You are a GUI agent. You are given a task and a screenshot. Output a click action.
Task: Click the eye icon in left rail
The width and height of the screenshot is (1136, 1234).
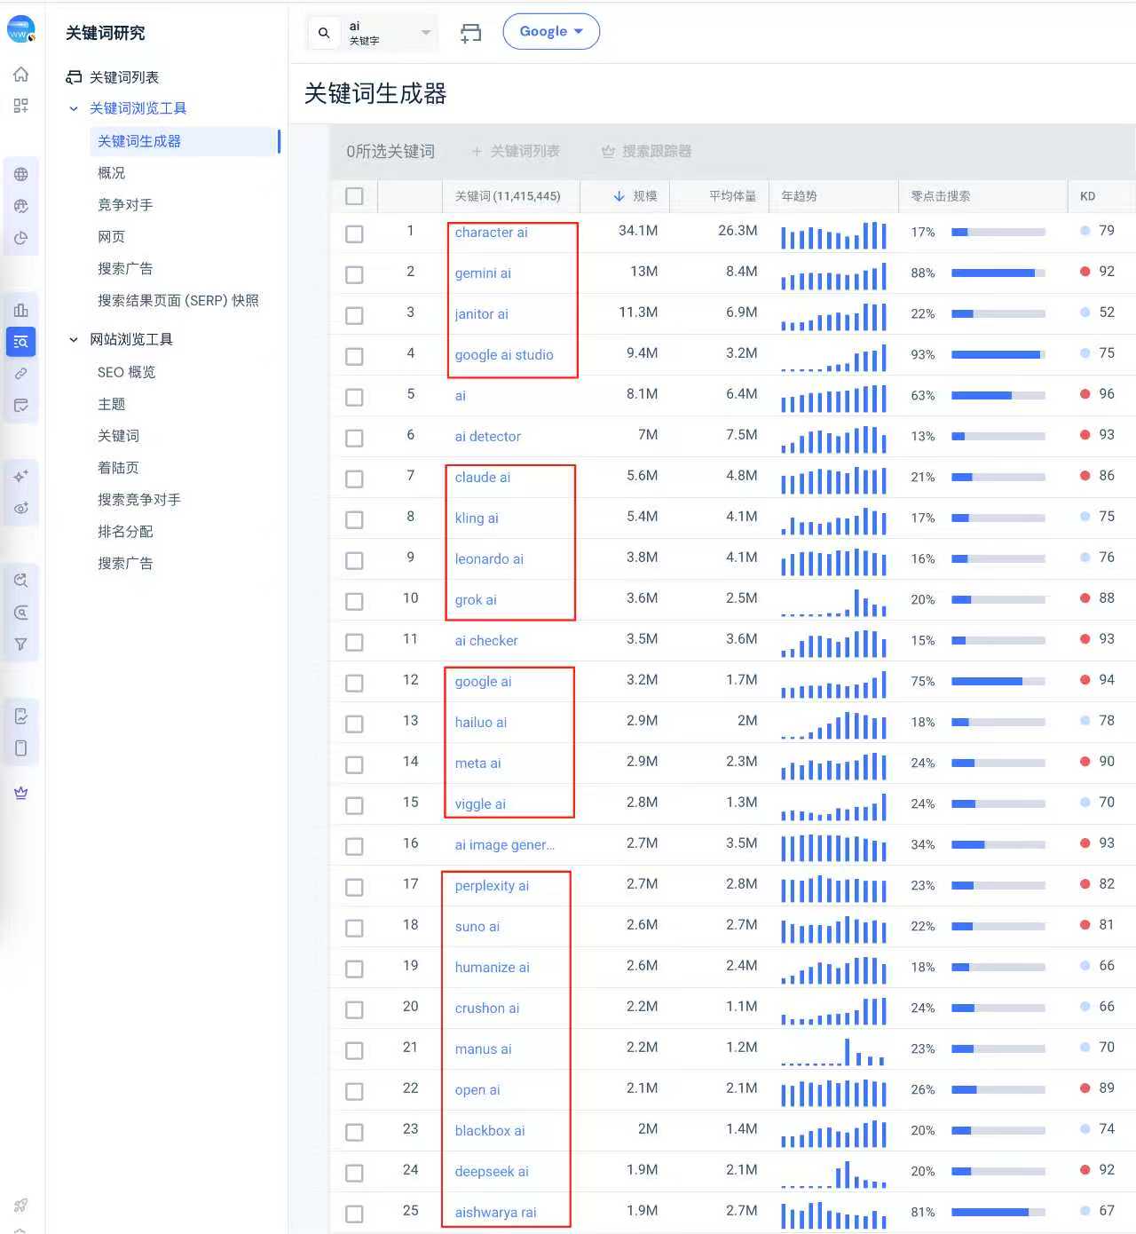[x=21, y=508]
